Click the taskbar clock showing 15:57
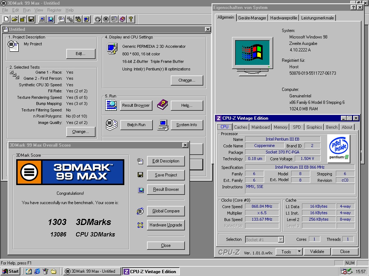Screen dimensions: 369x276 point(360,272)
